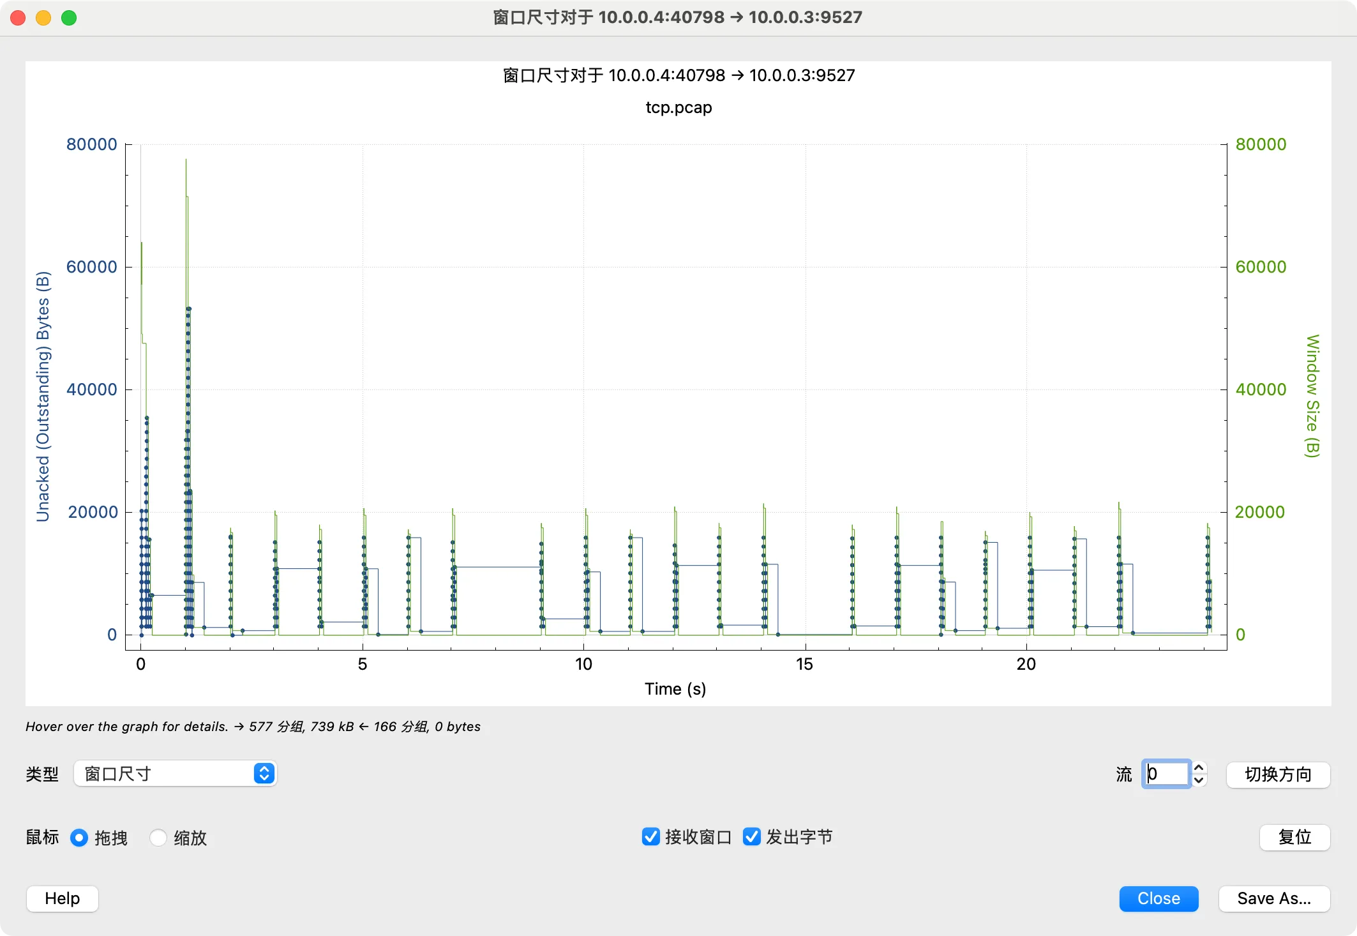
Task: Click the tallest green spike near 1 second
Action: tap(186, 167)
